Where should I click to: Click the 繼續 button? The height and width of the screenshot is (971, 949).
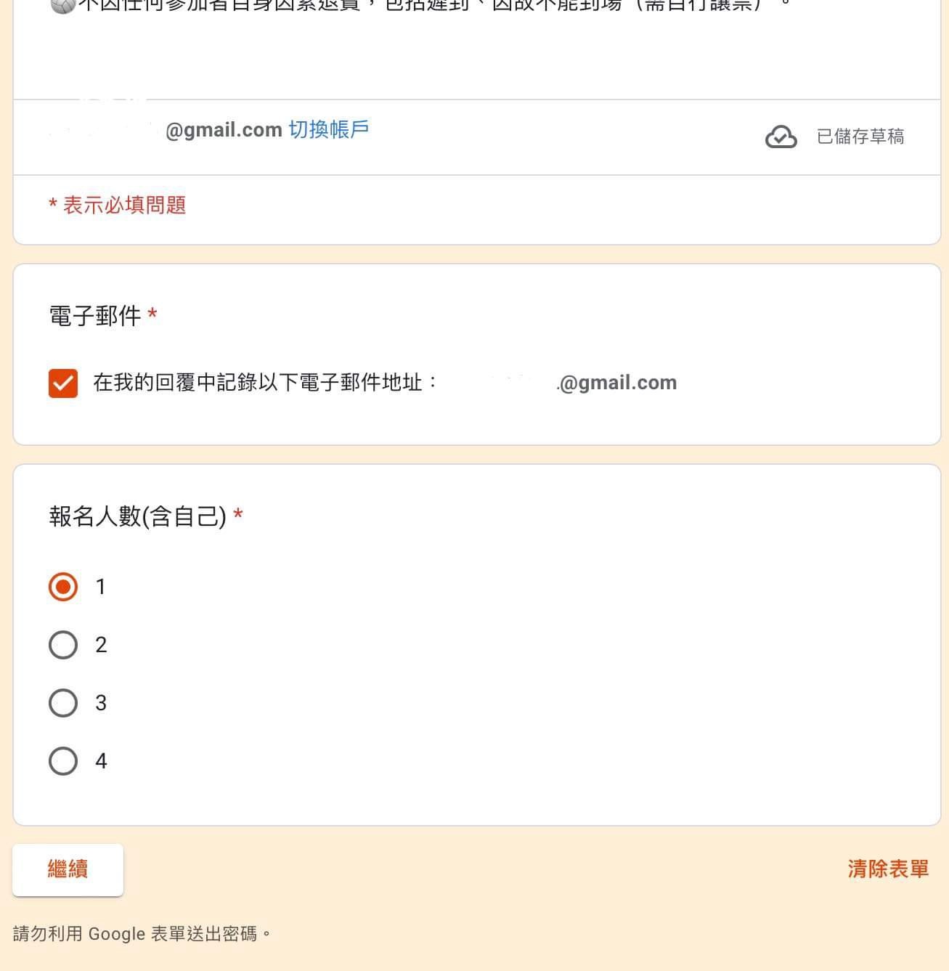pyautogui.click(x=68, y=869)
